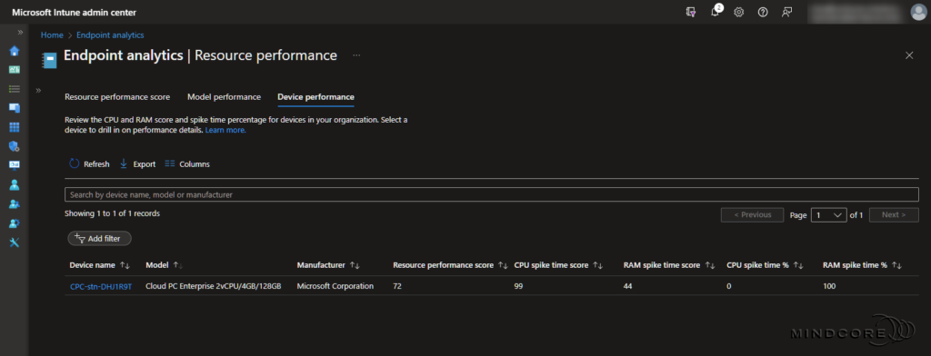
Task: Click resource performance score value 72
Action: [397, 286]
